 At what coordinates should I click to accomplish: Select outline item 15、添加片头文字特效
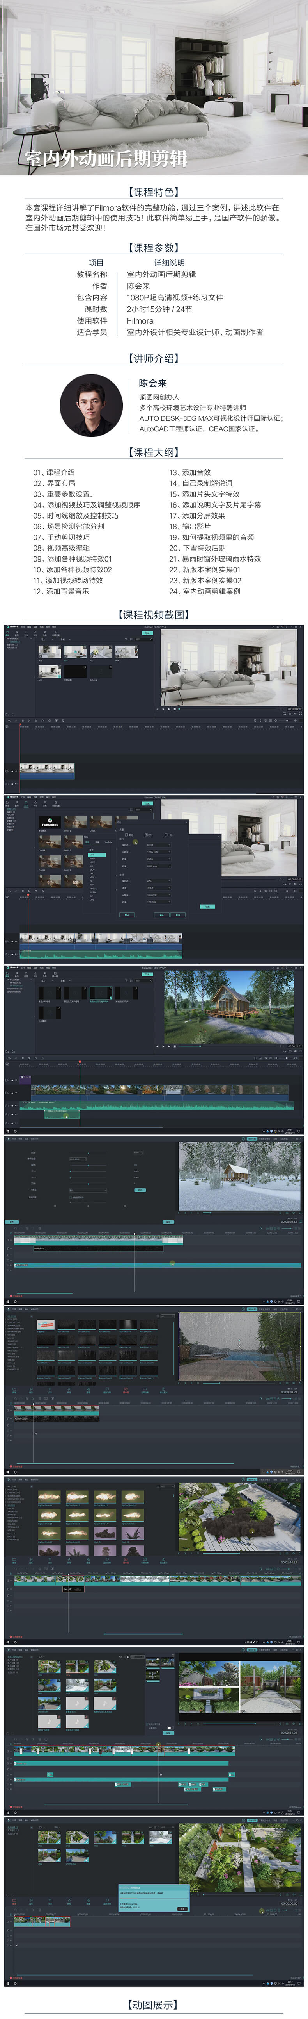(204, 494)
